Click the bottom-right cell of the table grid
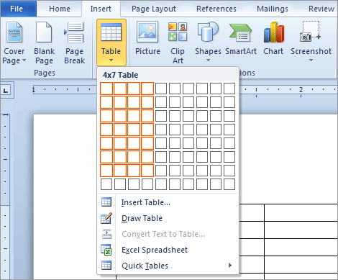This screenshot has width=338, height=280. (229, 184)
